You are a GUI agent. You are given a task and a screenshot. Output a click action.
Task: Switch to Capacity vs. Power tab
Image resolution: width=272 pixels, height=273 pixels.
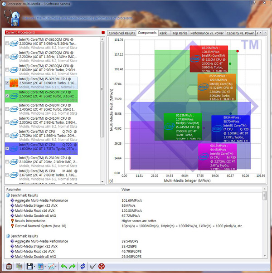(240, 33)
